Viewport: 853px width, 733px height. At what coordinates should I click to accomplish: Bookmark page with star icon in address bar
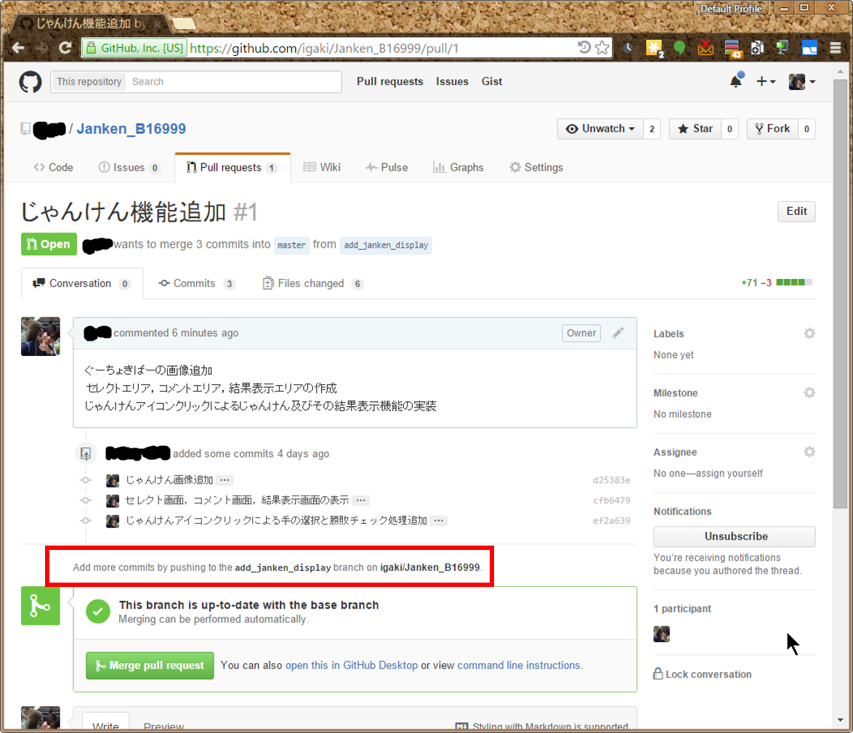(x=602, y=49)
